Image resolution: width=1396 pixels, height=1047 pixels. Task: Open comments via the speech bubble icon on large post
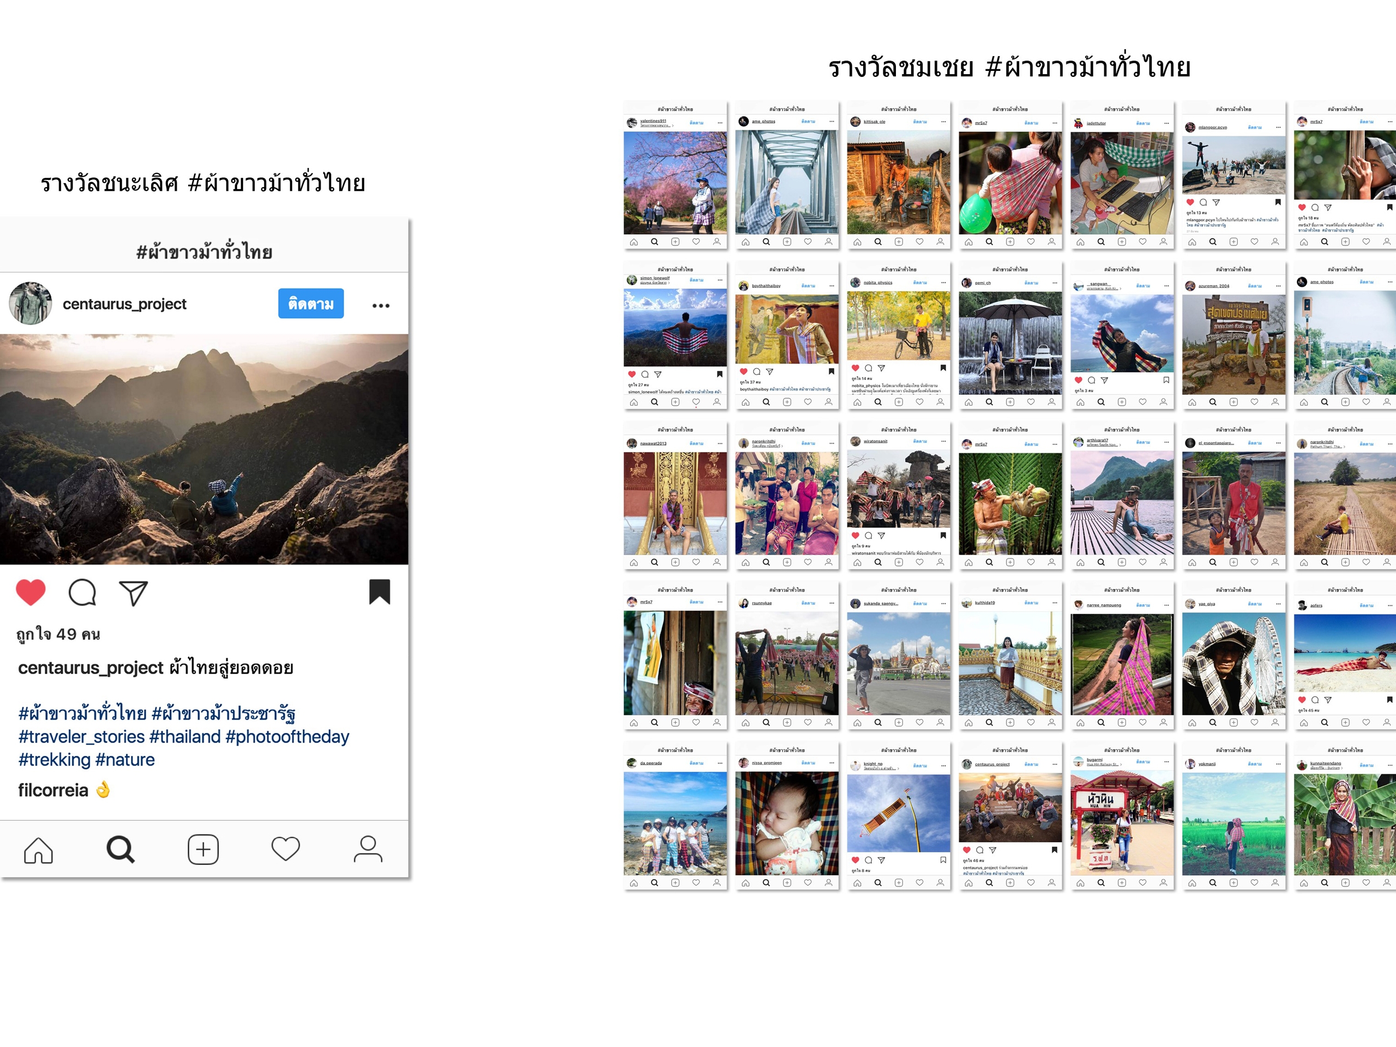point(82,593)
